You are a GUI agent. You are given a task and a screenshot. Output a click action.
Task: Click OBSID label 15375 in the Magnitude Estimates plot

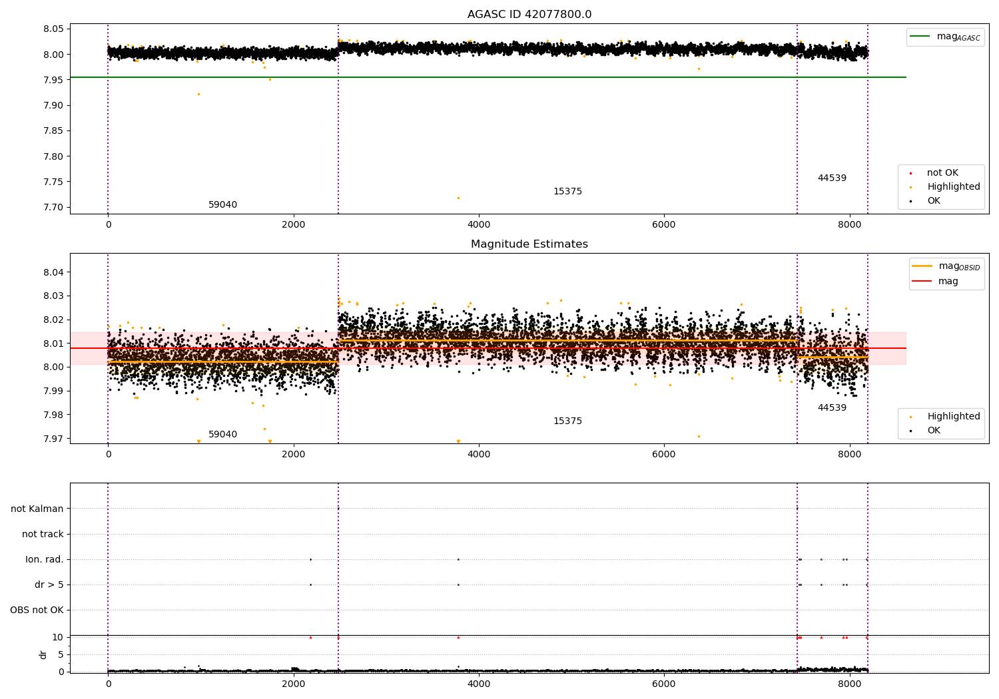pyautogui.click(x=567, y=421)
